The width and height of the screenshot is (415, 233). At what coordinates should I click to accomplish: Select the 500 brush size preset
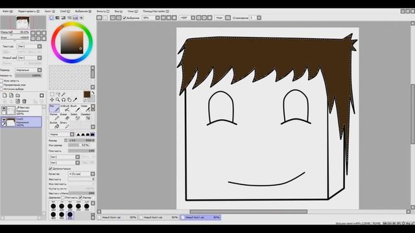coord(70,216)
